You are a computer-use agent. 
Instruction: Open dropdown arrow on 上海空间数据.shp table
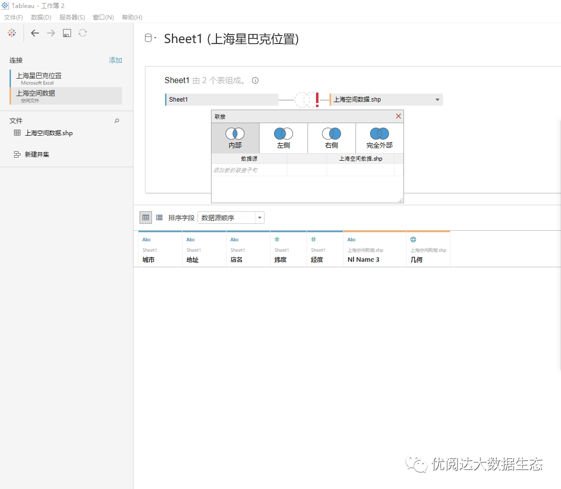pos(437,100)
